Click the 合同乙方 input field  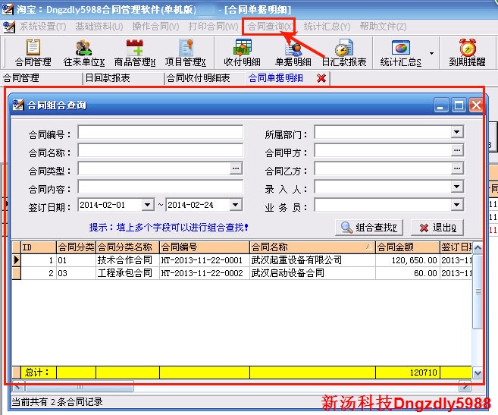pos(382,168)
